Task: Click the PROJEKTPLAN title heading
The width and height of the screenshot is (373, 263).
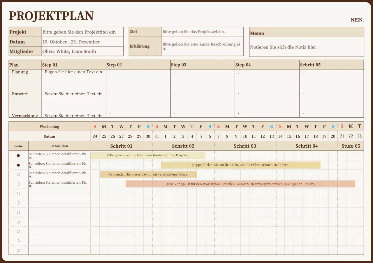Action: [51, 16]
